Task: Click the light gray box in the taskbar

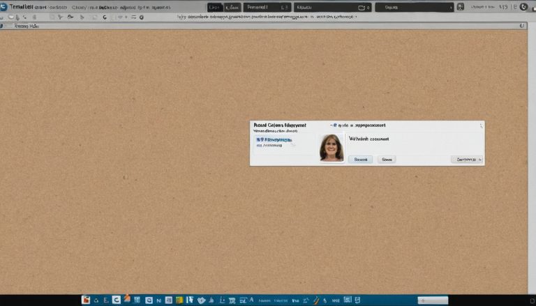Action: pyautogui.click(x=433, y=300)
